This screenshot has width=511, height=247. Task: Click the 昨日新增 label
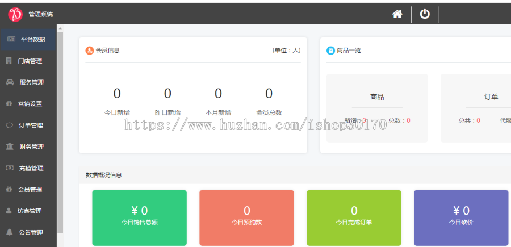[x=167, y=113]
